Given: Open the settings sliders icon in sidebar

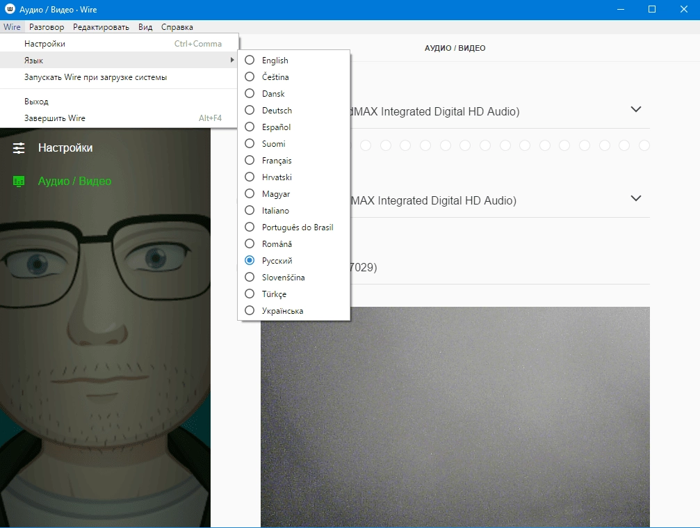Looking at the screenshot, I should (19, 148).
